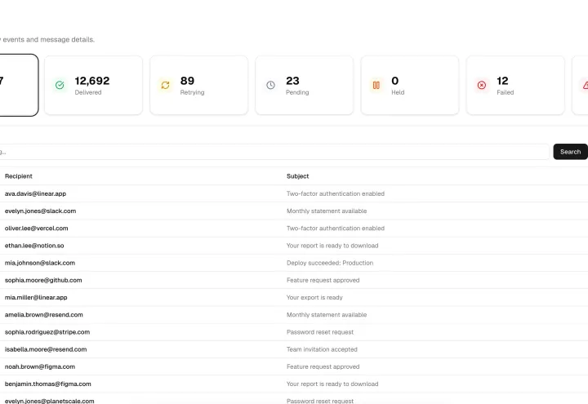
Task: Click the black Search button
Action: 570,152
